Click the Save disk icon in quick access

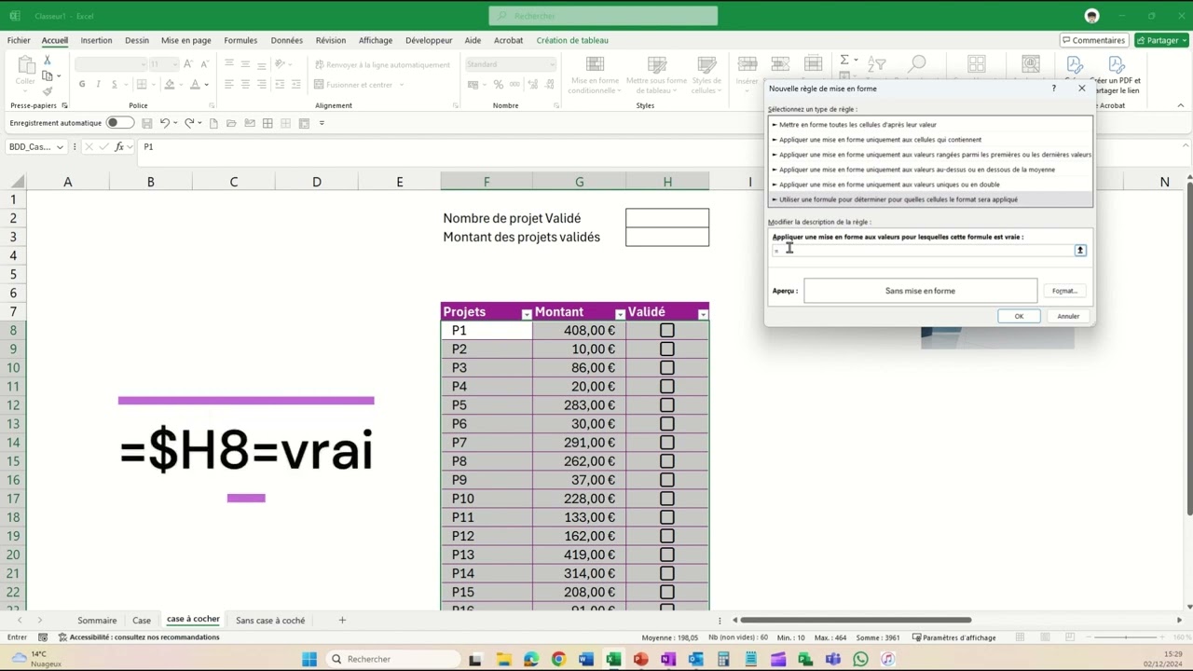(147, 123)
